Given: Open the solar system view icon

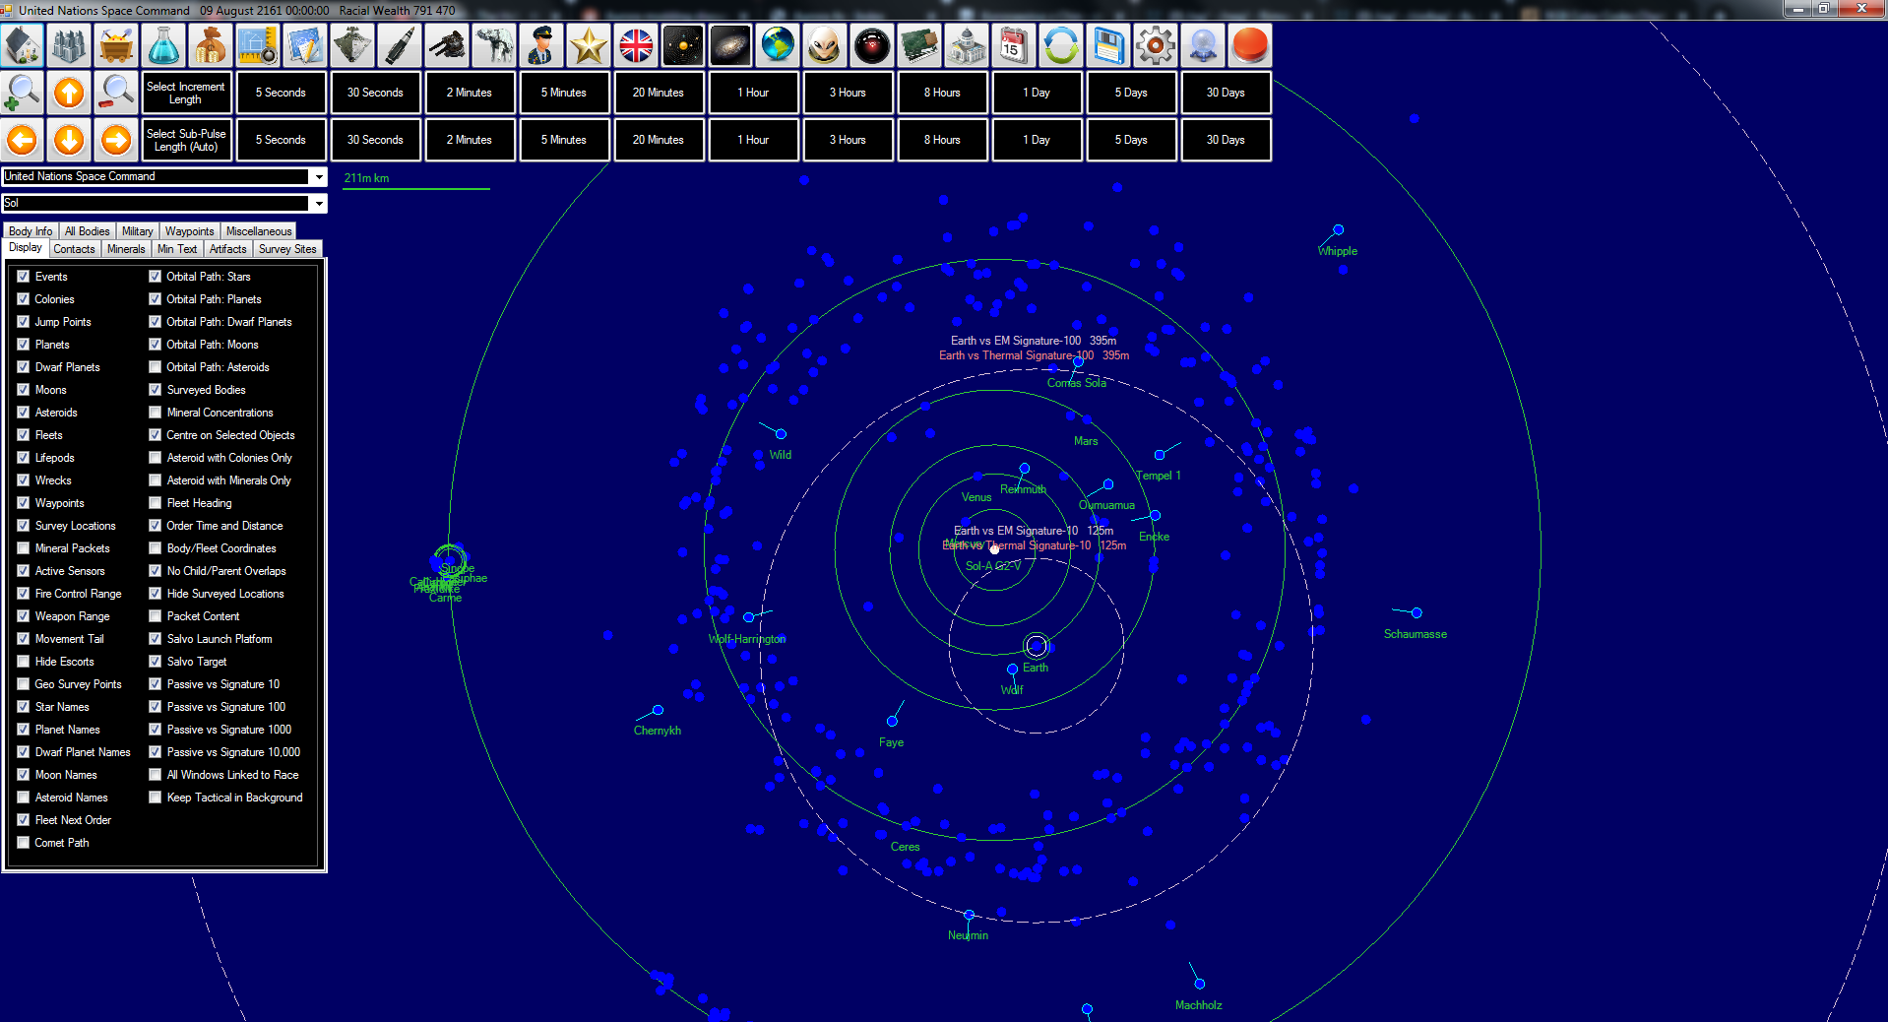Looking at the screenshot, I should (684, 45).
